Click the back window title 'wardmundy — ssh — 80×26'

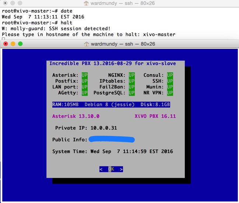(x=123, y=3)
